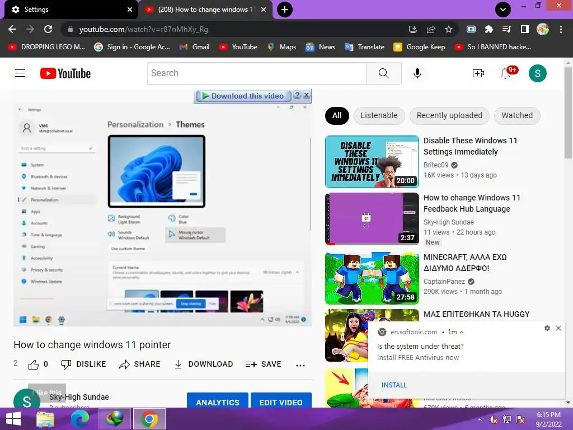Click Download this video button
Image resolution: width=573 pixels, height=430 pixels.
click(243, 96)
